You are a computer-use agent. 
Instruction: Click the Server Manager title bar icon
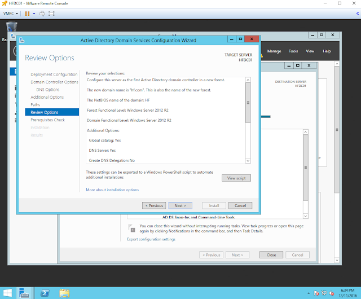click(13, 36)
